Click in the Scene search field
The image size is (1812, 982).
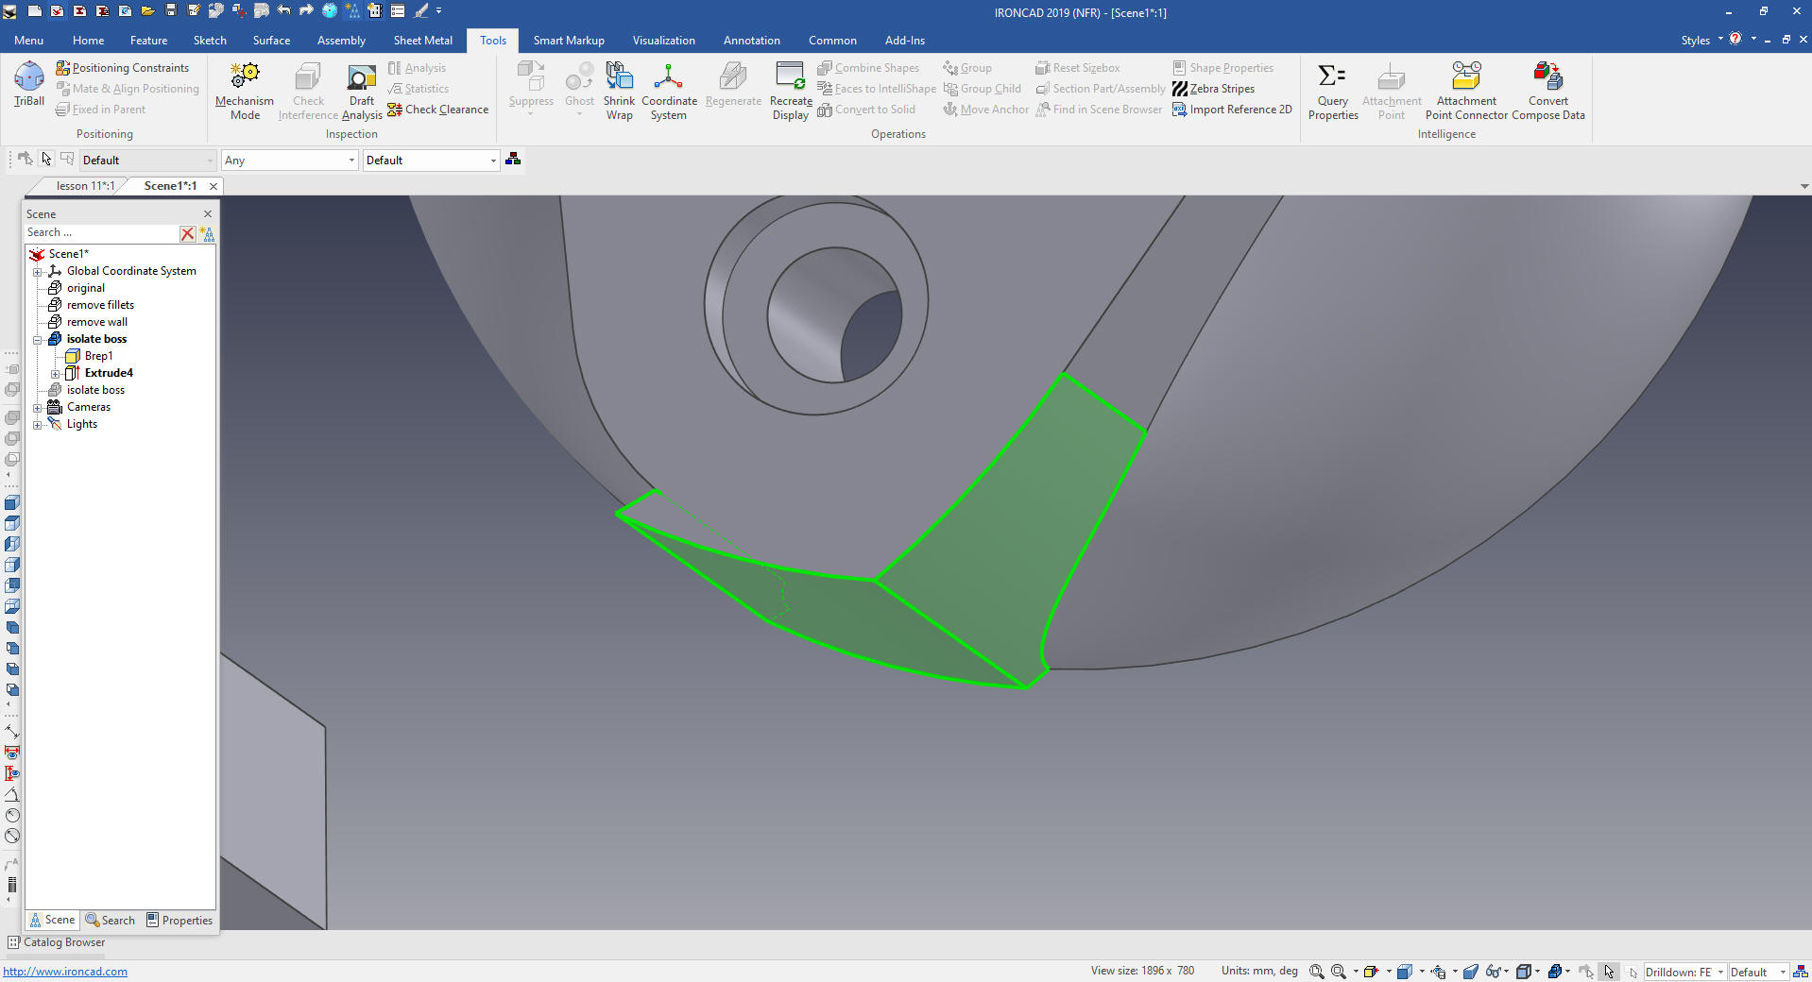pyautogui.click(x=101, y=233)
